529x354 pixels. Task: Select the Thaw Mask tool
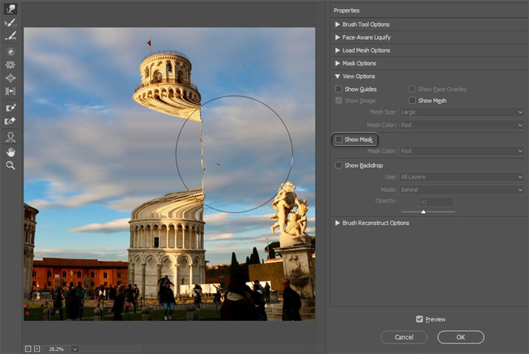click(x=10, y=120)
